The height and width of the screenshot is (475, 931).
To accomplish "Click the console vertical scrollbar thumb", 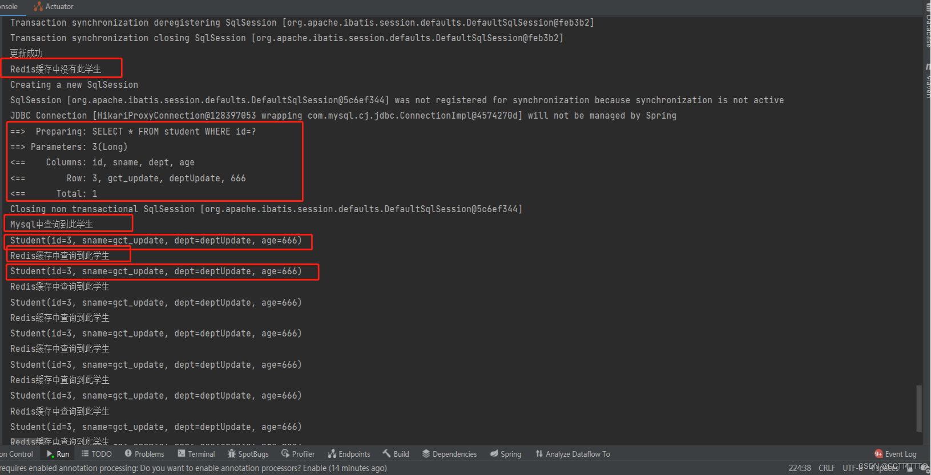I will coord(919,408).
